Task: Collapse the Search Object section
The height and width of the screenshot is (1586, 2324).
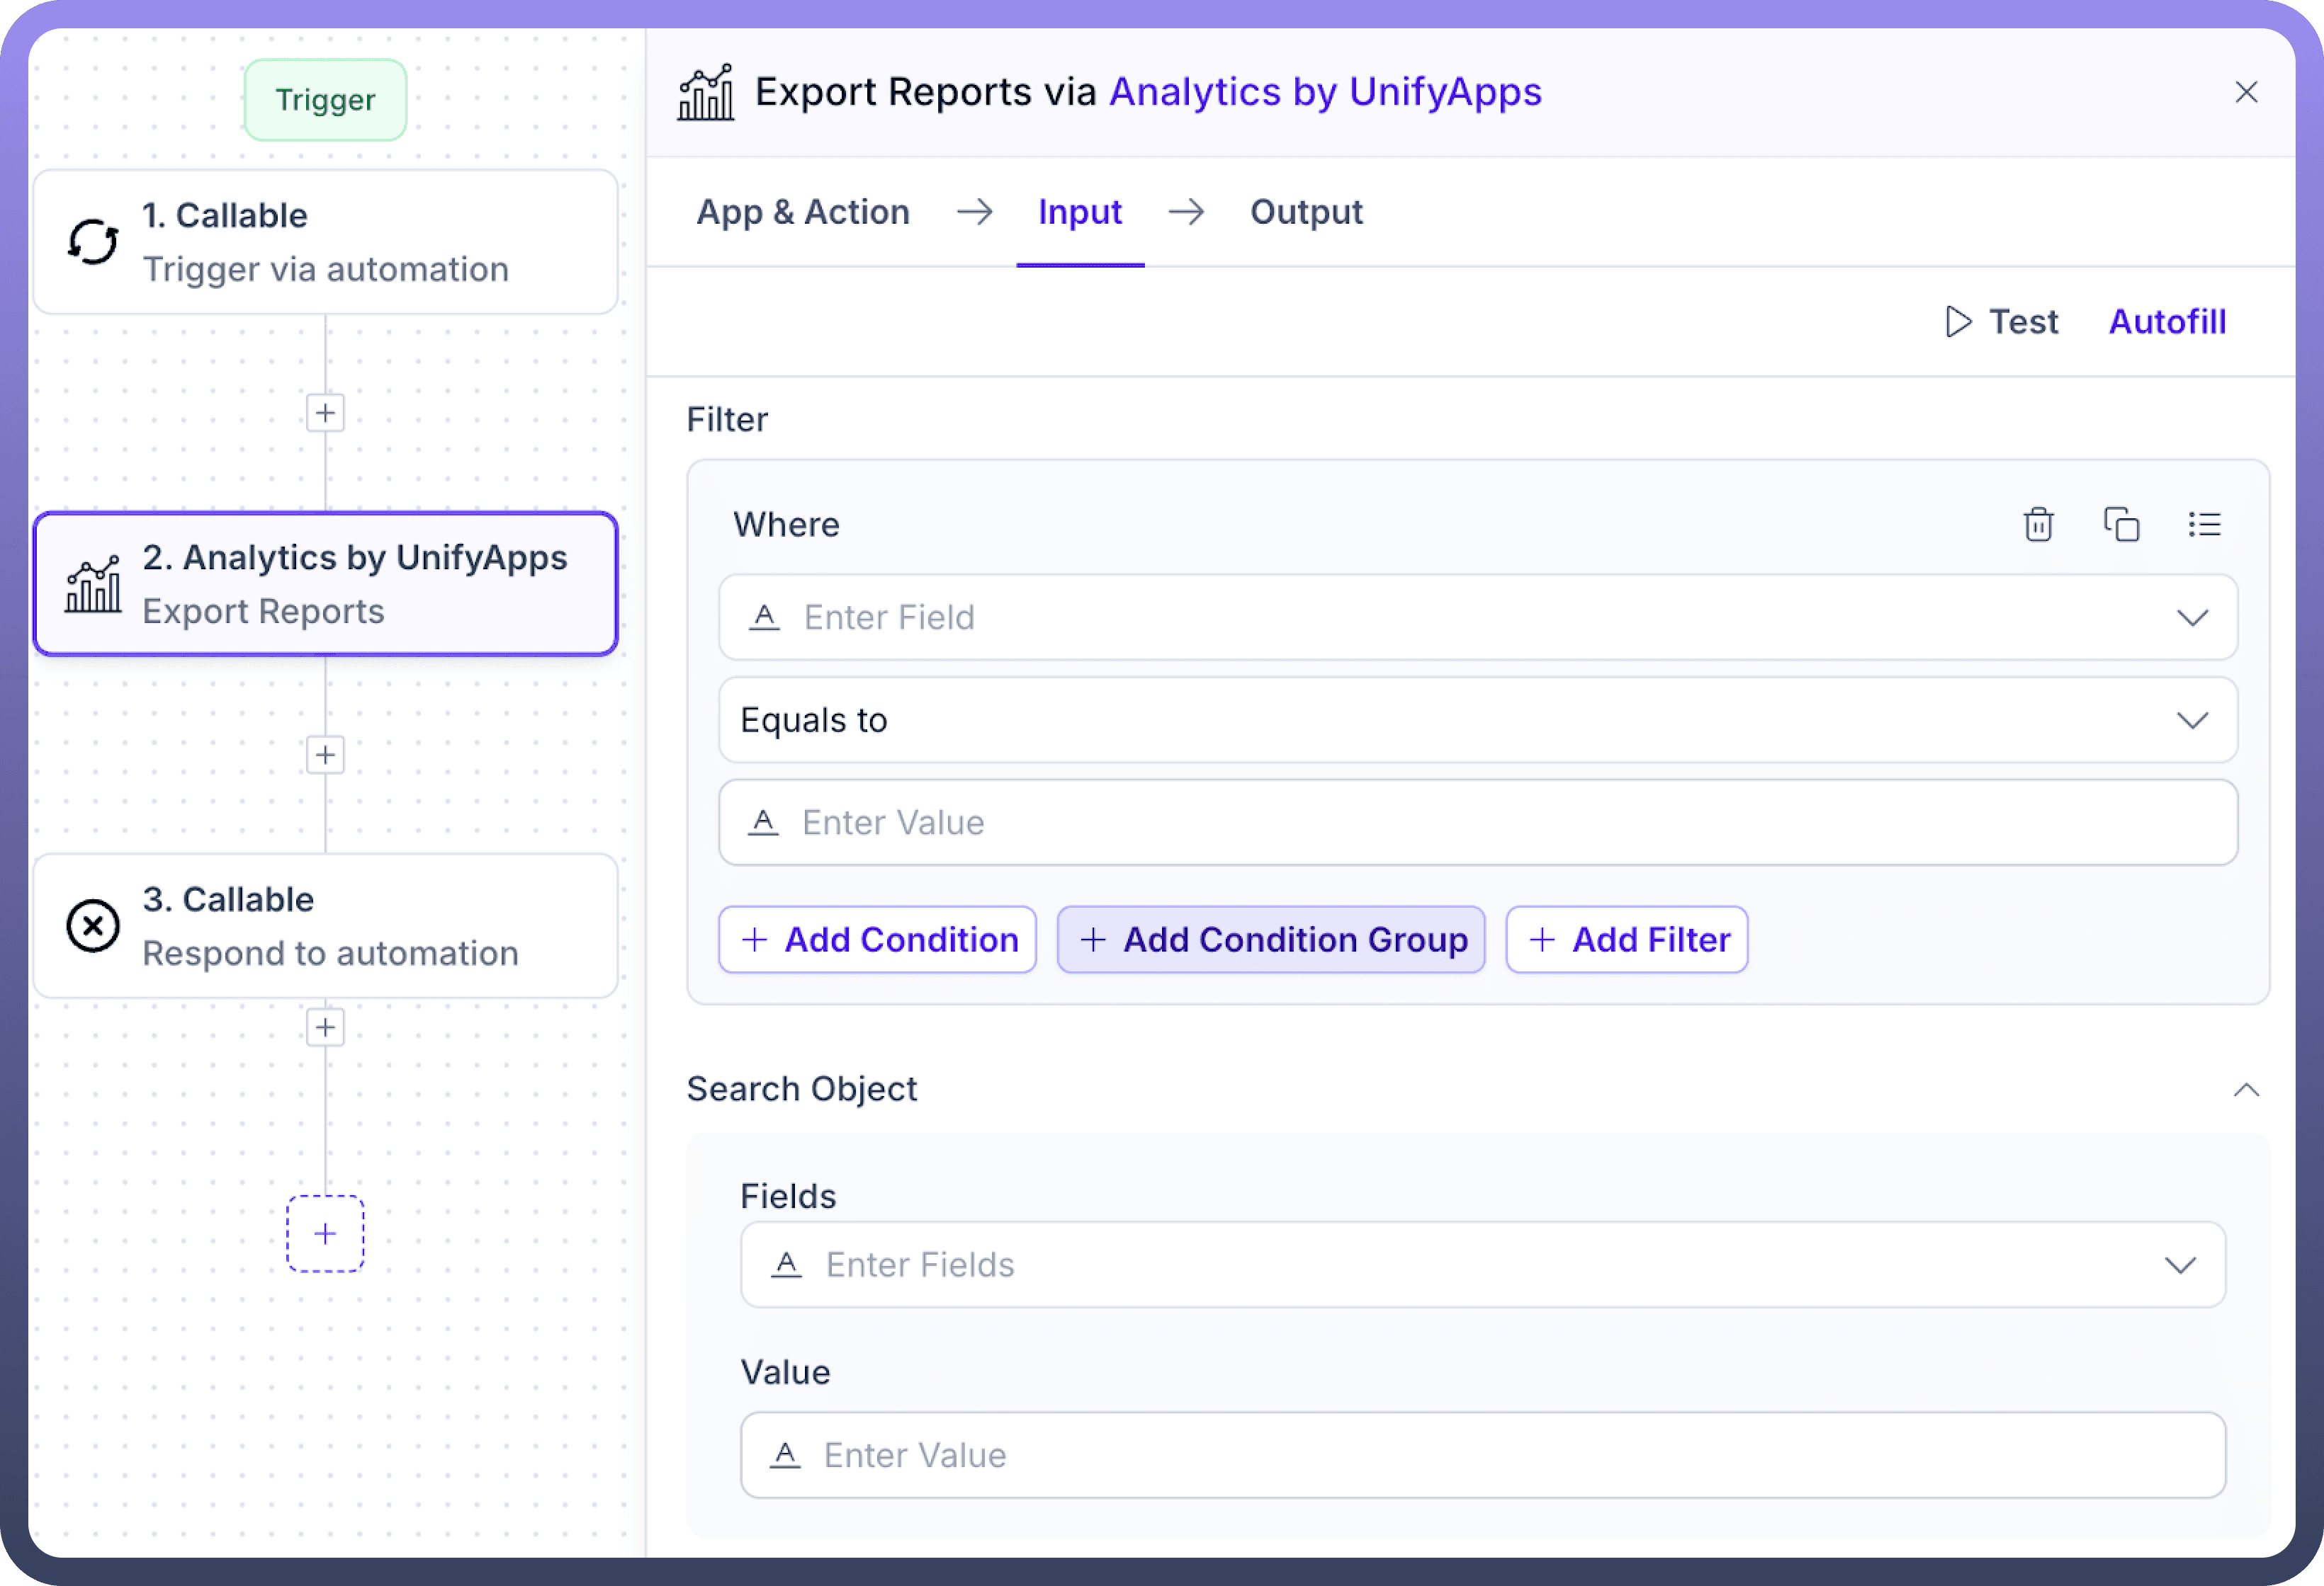Action: pyautogui.click(x=2246, y=1090)
